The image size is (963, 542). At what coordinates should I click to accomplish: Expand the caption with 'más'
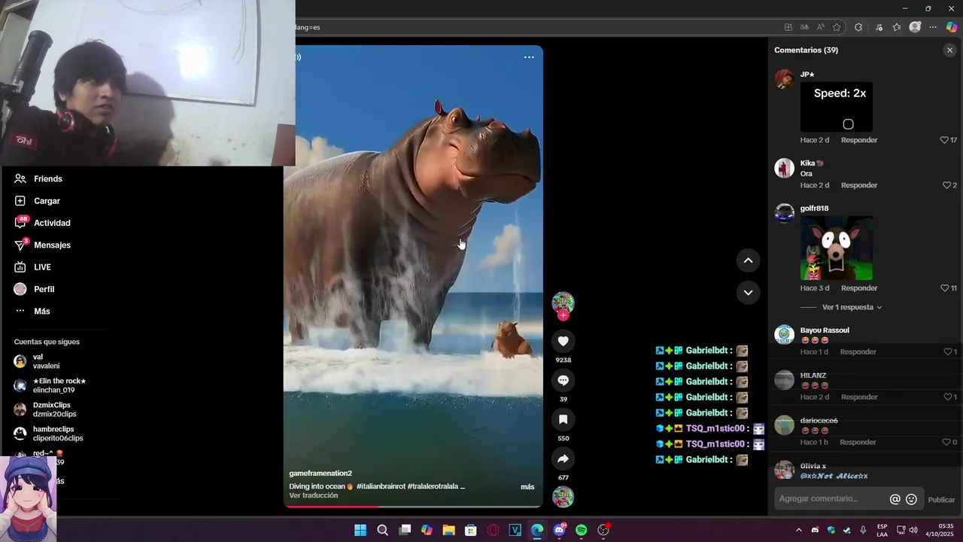(527, 487)
